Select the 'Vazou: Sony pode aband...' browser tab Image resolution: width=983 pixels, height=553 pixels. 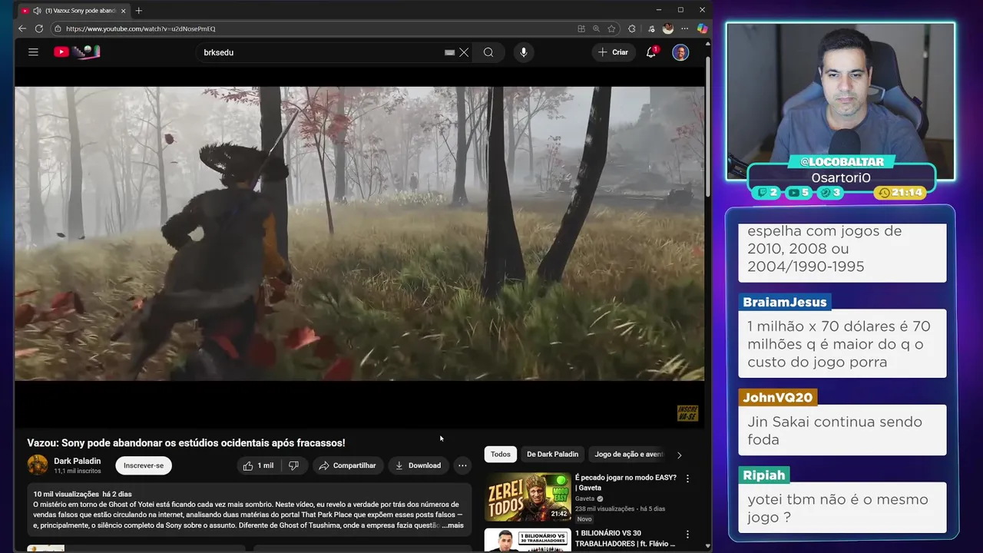coord(74,11)
